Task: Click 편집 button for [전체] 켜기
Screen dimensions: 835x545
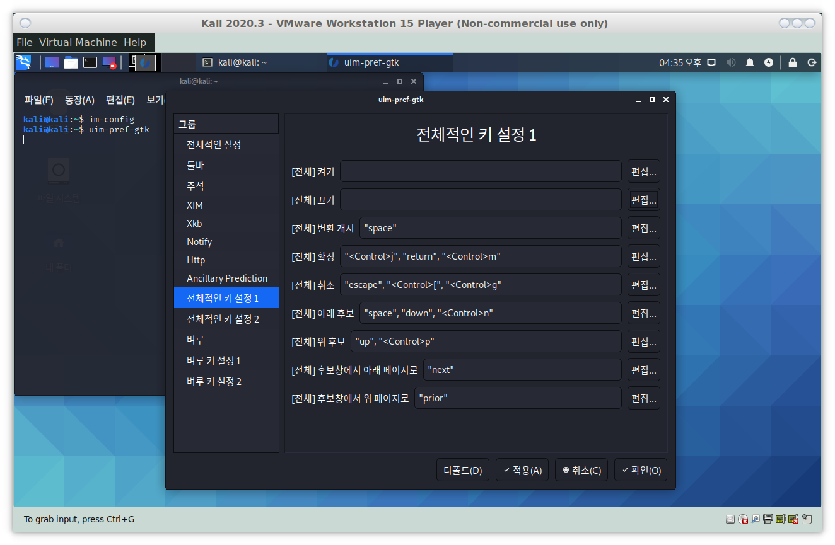Action: tap(644, 171)
